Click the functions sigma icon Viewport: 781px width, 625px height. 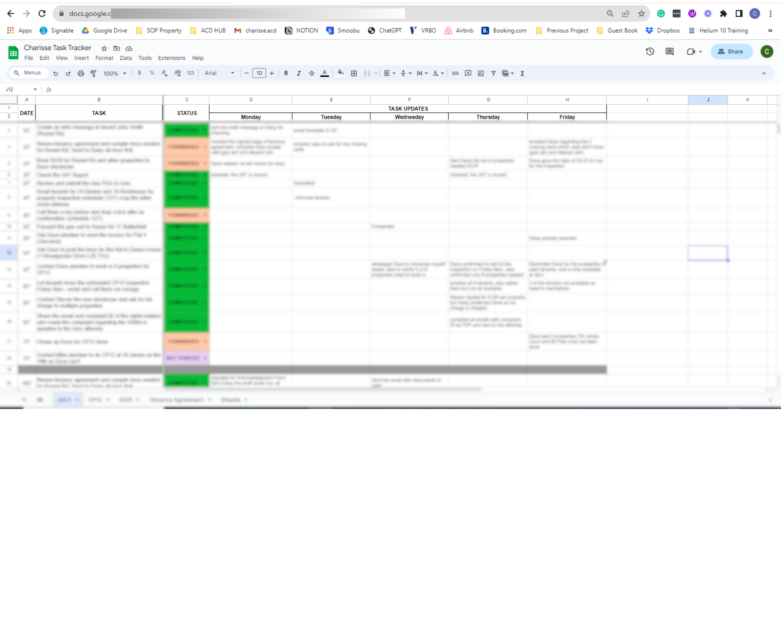[x=522, y=73]
